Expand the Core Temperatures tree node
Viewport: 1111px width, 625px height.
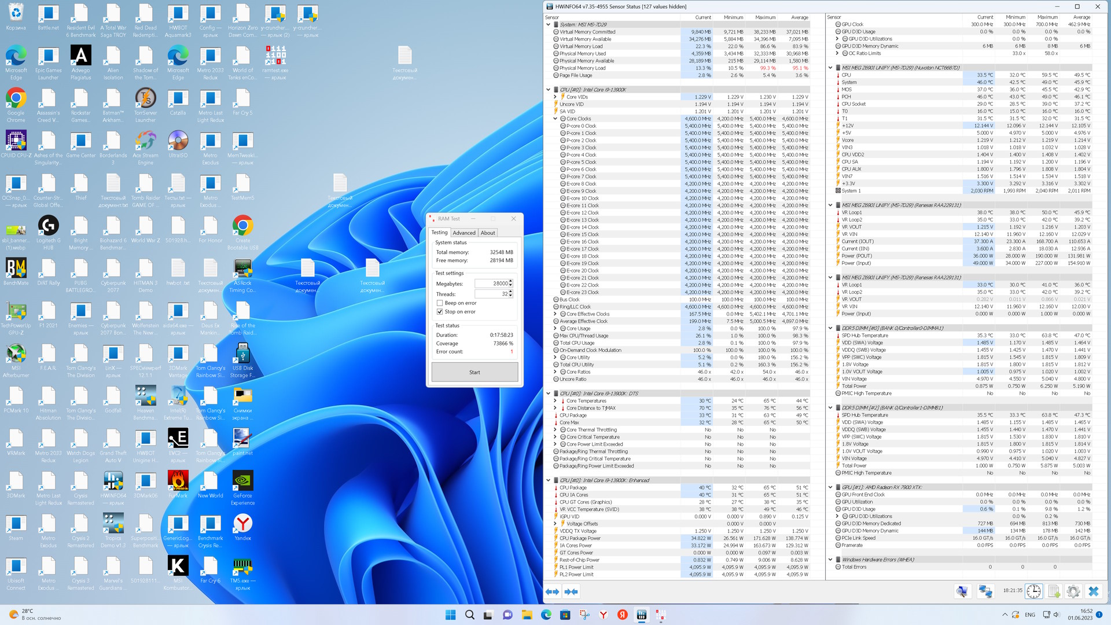tap(555, 401)
